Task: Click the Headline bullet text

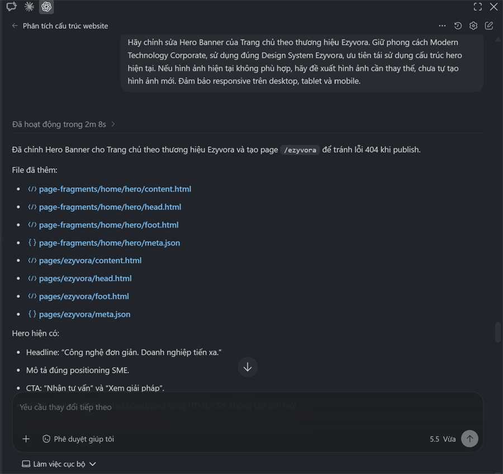Action: pyautogui.click(x=124, y=352)
